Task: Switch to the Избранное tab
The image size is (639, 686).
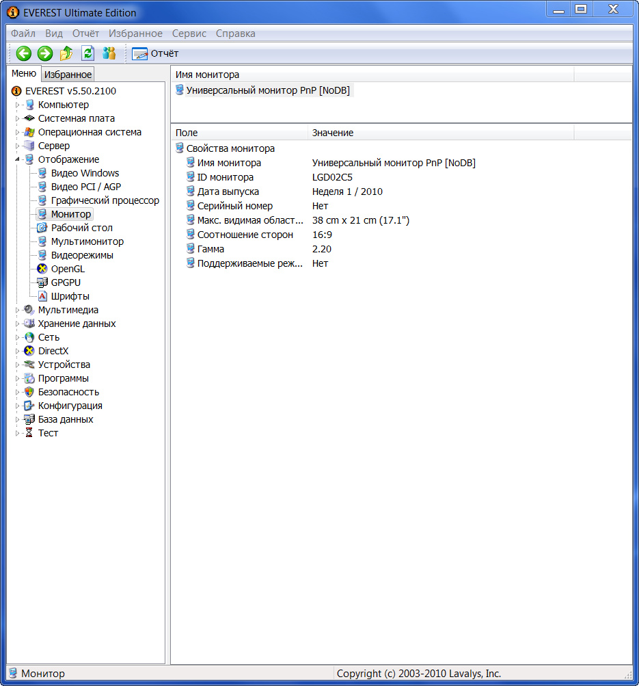Action: point(68,75)
